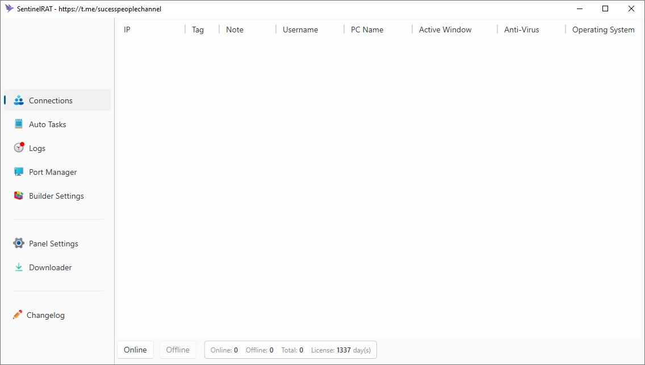Minimize the SentinelRAT window
The height and width of the screenshot is (365, 645).
point(580,9)
